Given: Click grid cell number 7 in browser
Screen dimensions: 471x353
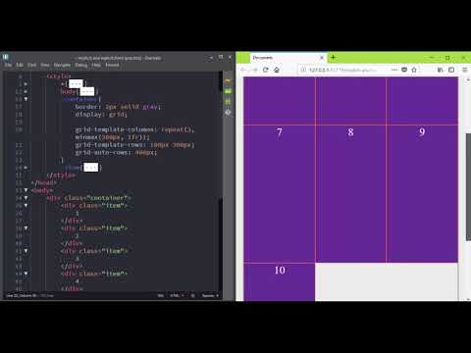Looking at the screenshot, I should coord(280,194).
